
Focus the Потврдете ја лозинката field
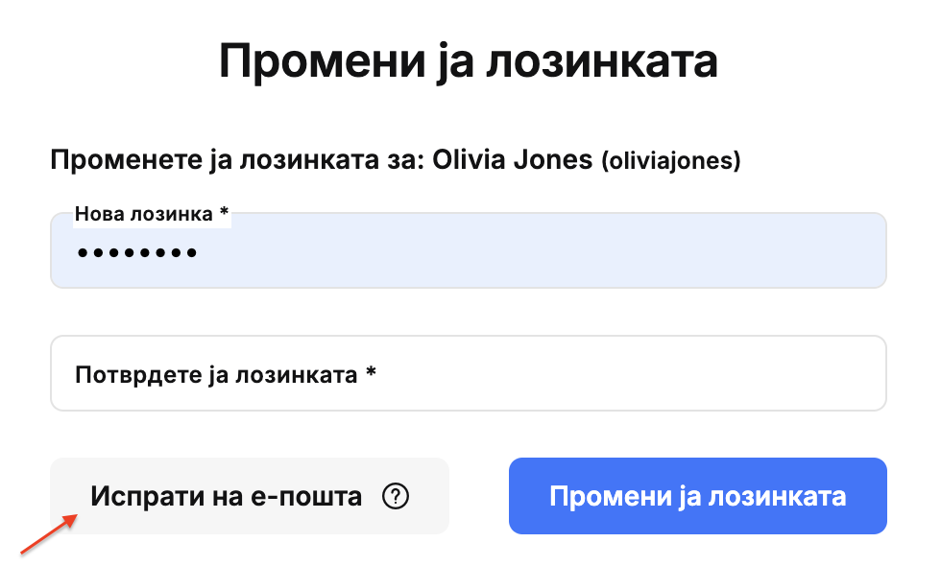coord(469,373)
